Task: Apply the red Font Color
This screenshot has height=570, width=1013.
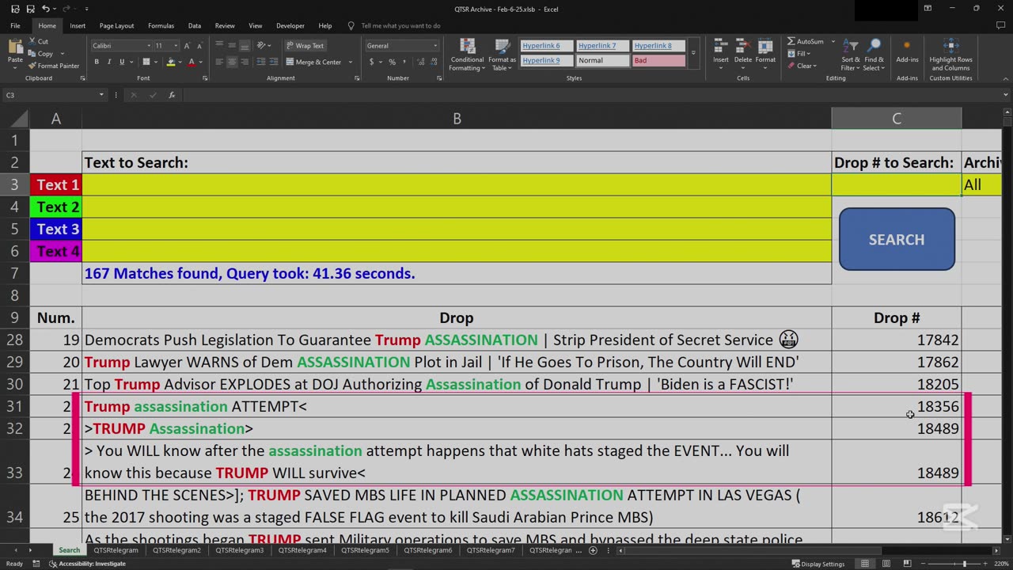Action: pyautogui.click(x=191, y=62)
